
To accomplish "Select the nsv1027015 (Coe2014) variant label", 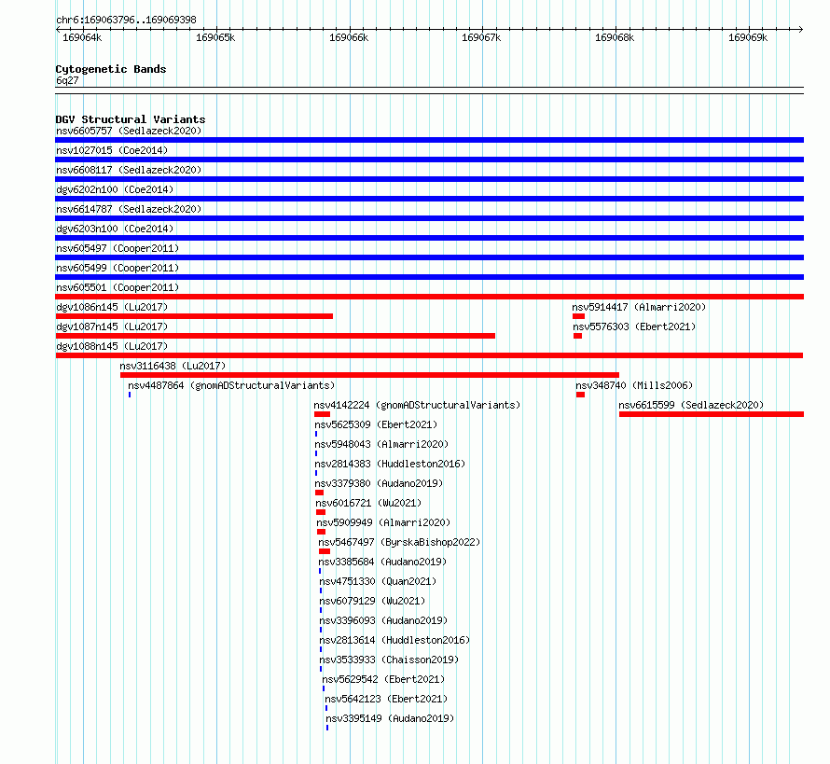I will click(112, 150).
